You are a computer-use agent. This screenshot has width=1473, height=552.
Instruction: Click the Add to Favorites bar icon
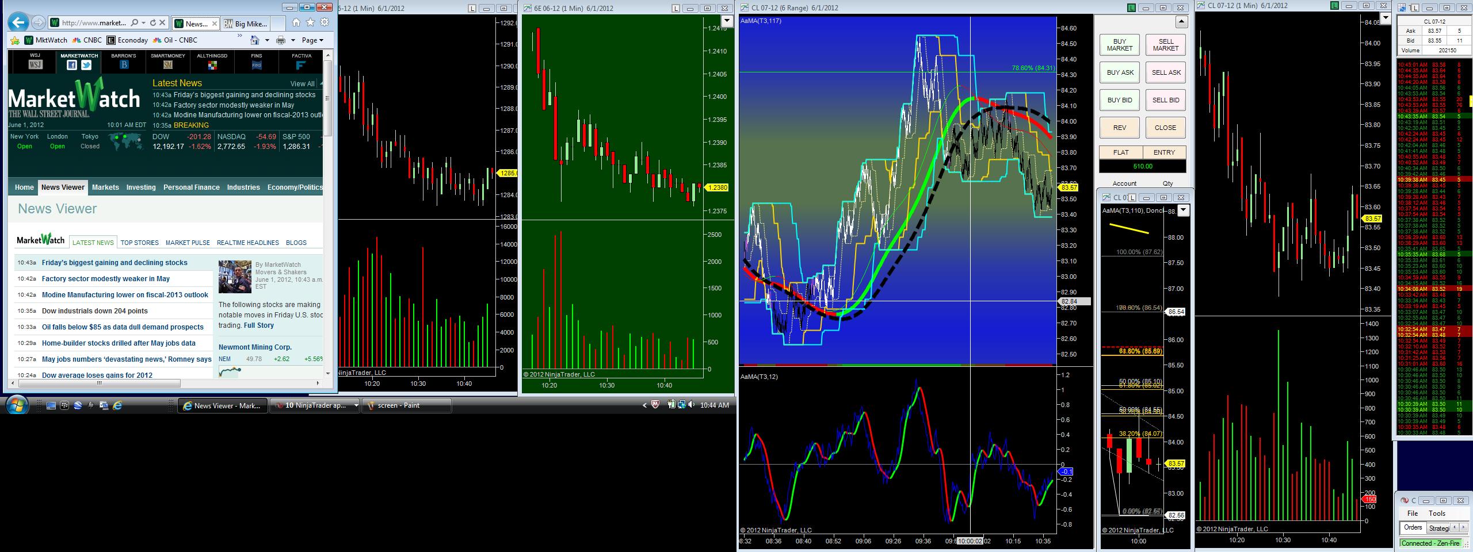(x=15, y=40)
